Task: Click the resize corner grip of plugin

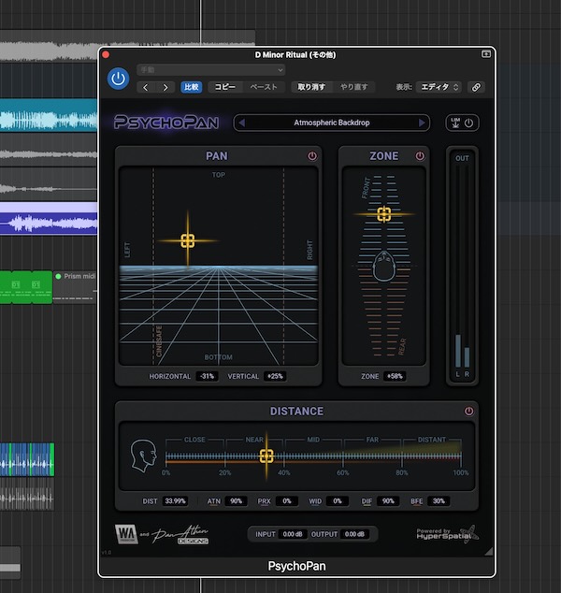Action: pyautogui.click(x=488, y=552)
